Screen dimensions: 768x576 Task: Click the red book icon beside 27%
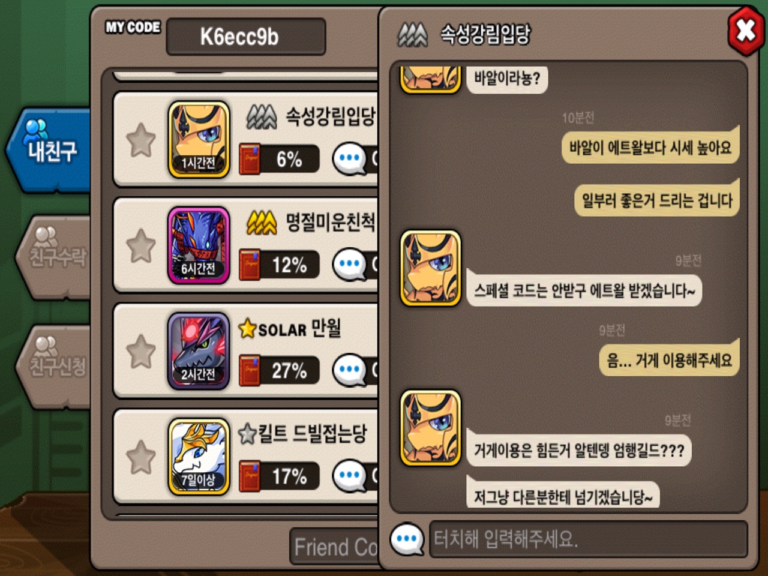point(250,370)
